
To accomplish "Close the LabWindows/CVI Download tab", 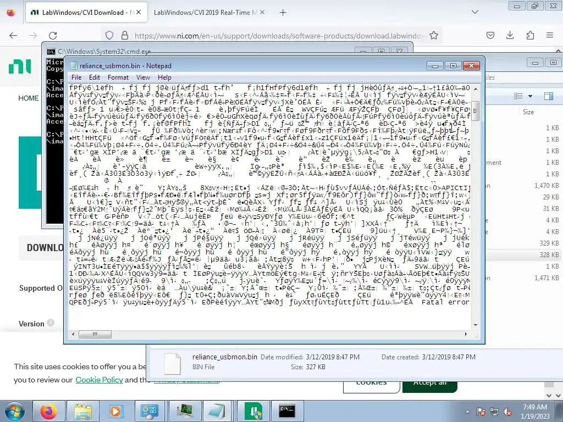I will click(139, 13).
